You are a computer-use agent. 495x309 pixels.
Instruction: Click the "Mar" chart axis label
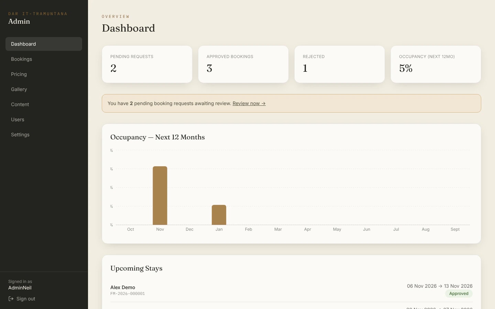pyautogui.click(x=278, y=229)
